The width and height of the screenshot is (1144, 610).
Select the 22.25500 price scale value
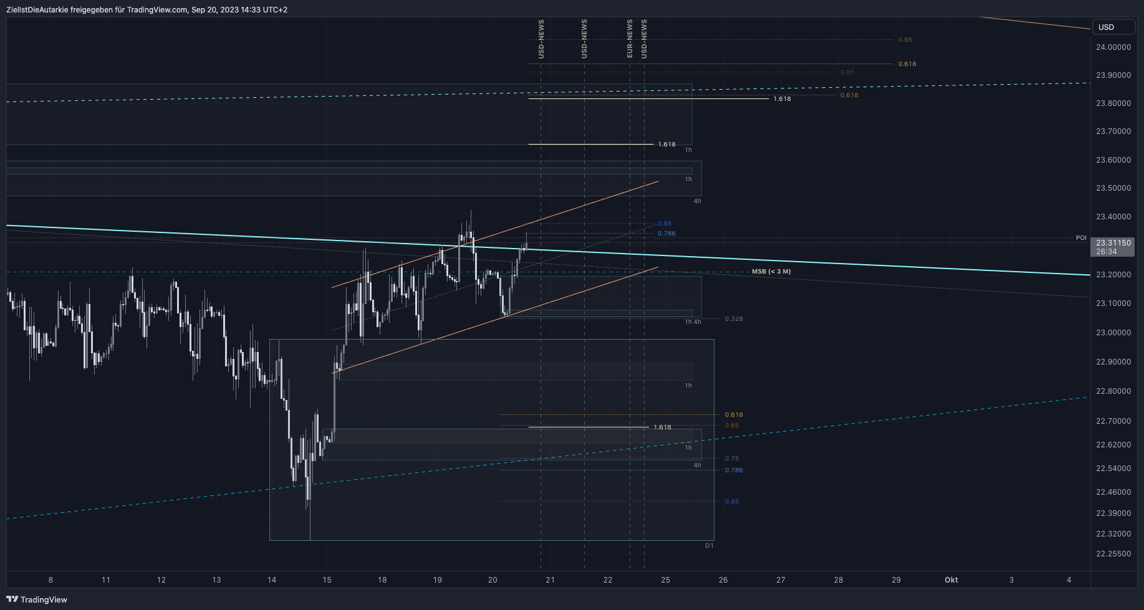pos(1113,553)
